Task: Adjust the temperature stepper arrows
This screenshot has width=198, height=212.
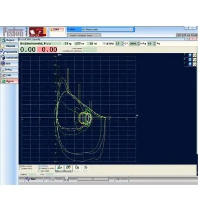Action: coord(122,43)
